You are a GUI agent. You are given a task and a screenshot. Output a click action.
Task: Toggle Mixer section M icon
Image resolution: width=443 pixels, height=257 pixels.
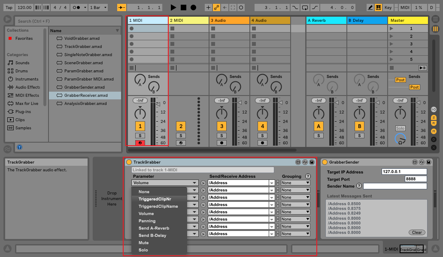point(434,131)
